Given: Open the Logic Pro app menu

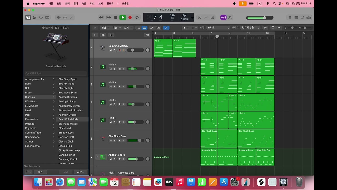Looking at the screenshot, I should (x=39, y=3).
